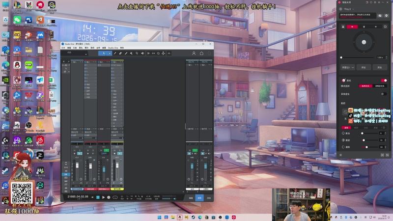The height and width of the screenshot is (221, 393).
Task: Switch to the highlighted mix view tab
Action: click(x=199, y=198)
